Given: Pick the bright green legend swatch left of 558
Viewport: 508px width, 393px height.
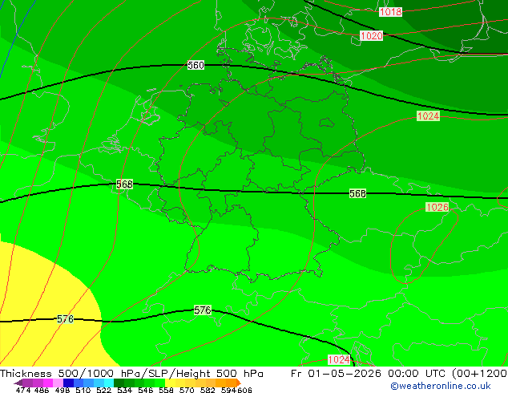Looking at the screenshot, I should [x=159, y=383].
